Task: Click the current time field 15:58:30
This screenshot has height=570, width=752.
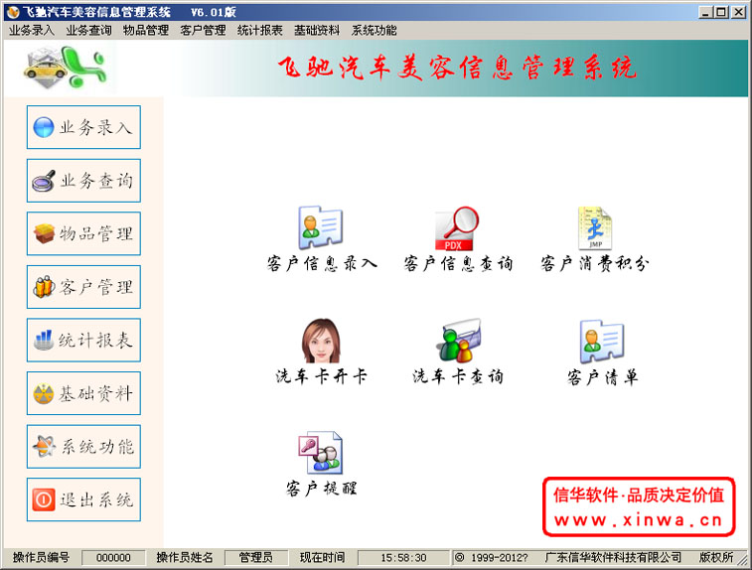Action: pos(403,557)
